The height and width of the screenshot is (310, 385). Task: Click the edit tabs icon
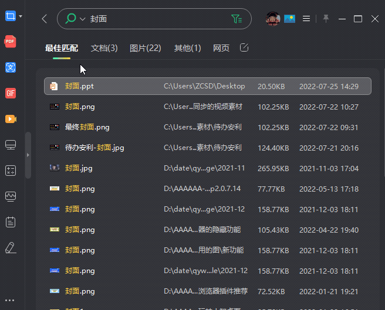pyautogui.click(x=244, y=47)
